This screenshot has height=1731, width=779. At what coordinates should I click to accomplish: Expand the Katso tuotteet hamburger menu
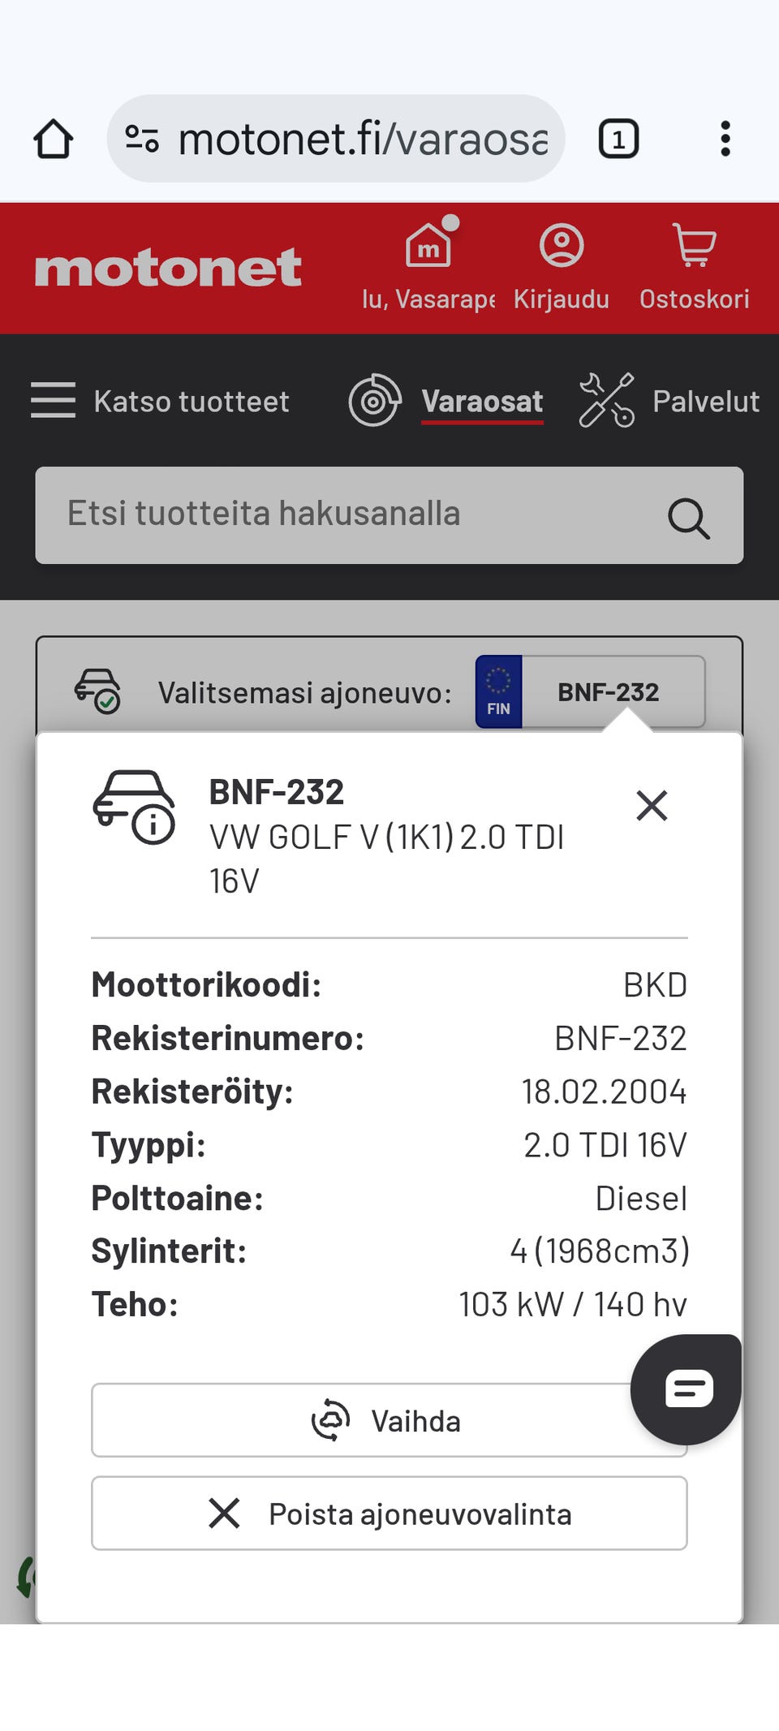pyautogui.click(x=54, y=400)
